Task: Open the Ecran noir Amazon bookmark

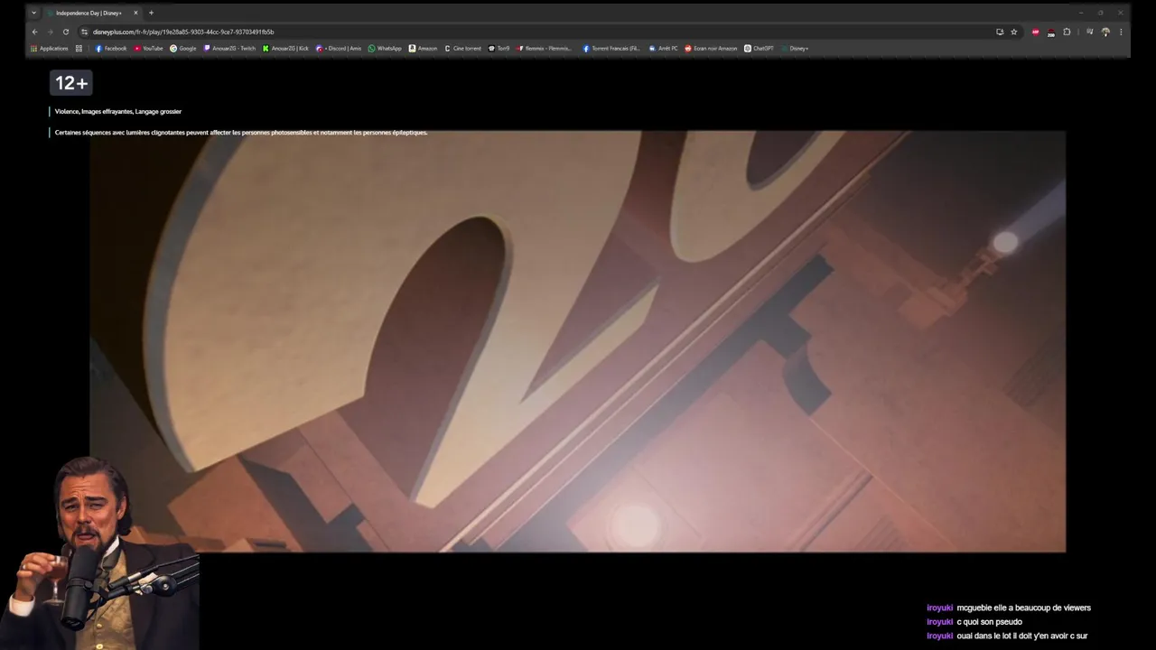Action: (x=711, y=49)
